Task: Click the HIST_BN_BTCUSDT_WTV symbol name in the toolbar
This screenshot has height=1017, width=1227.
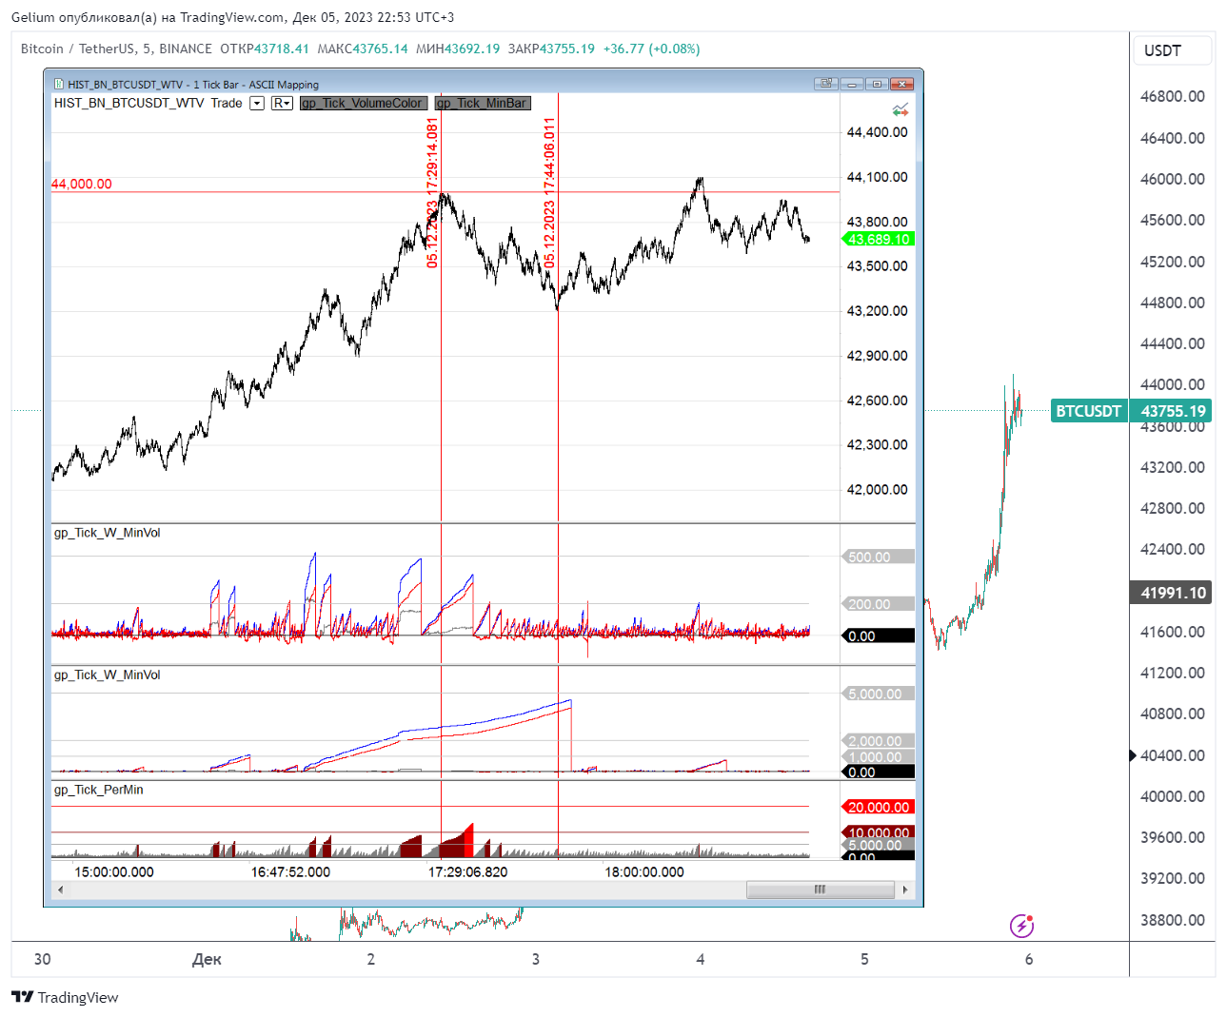Action: 129,103
